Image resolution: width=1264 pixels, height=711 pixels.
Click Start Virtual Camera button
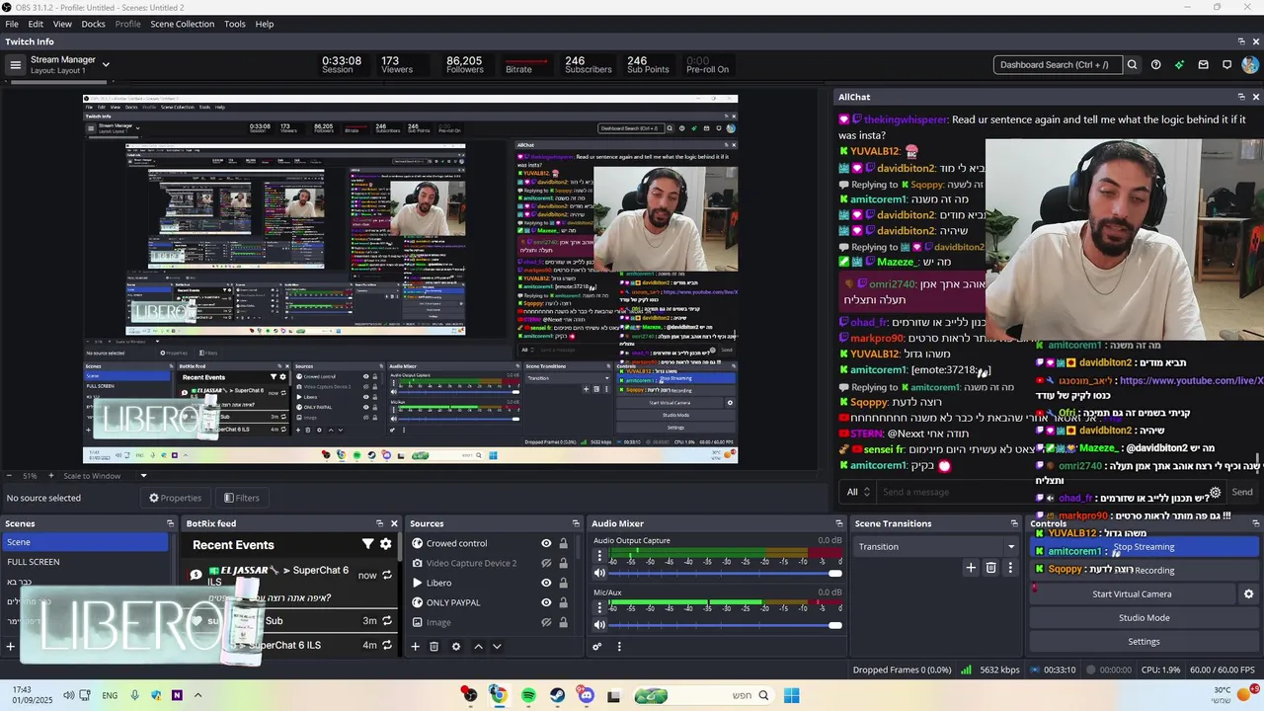pos(1132,594)
